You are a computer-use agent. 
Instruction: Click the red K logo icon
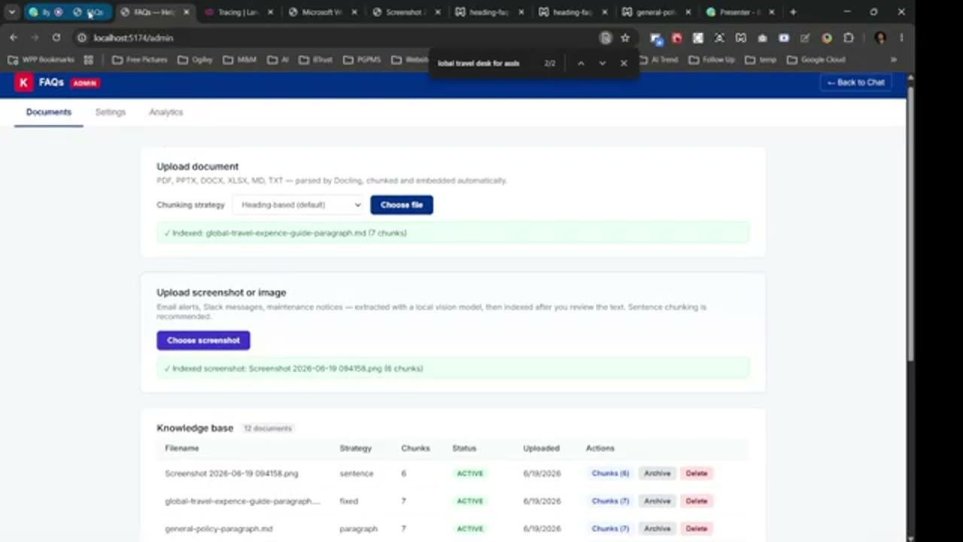pos(23,83)
